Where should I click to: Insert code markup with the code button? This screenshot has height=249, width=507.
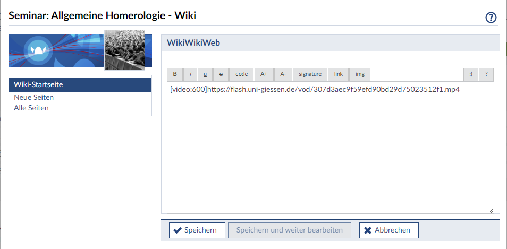[x=241, y=74]
